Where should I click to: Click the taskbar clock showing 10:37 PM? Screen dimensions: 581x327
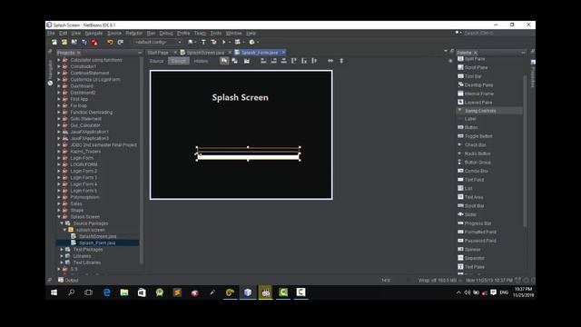coord(523,292)
